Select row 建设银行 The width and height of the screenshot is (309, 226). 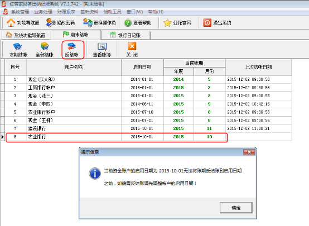pyautogui.click(x=146, y=128)
